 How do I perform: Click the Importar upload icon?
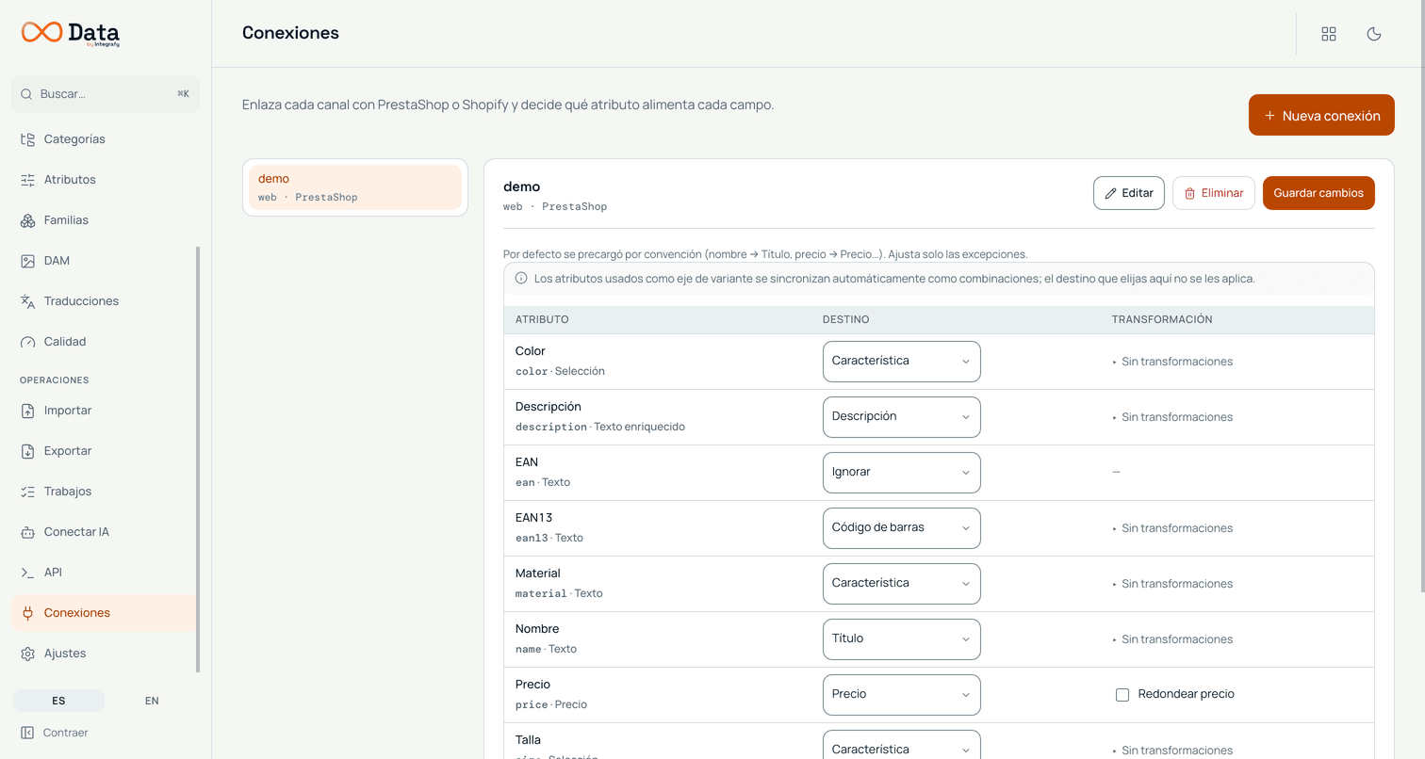point(27,411)
